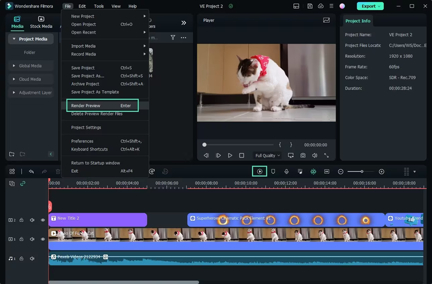The image size is (432, 284).
Task: Hide the New Title 2 track
Action: (x=43, y=220)
